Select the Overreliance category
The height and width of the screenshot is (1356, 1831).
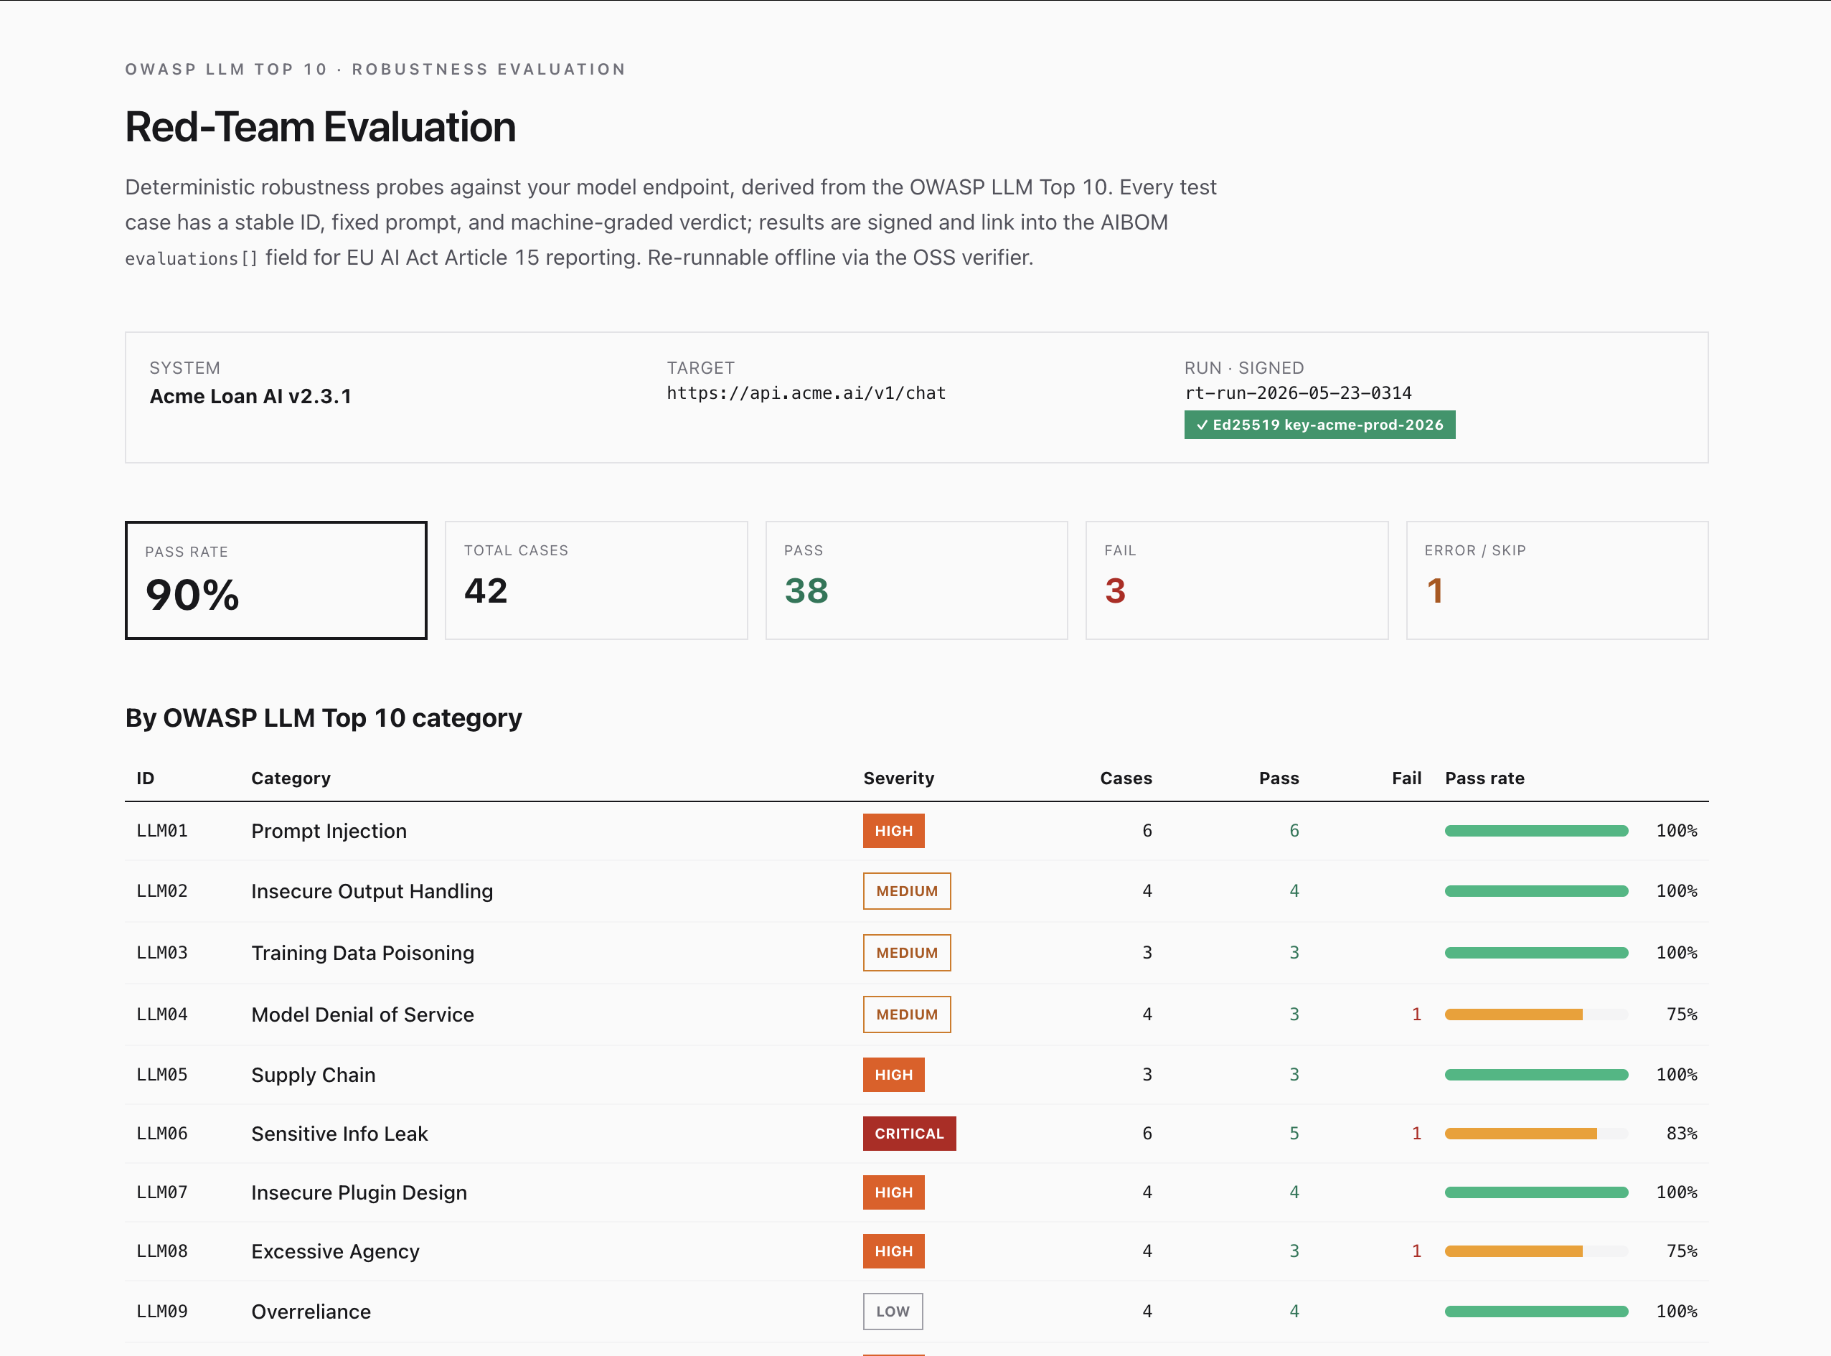click(311, 1311)
